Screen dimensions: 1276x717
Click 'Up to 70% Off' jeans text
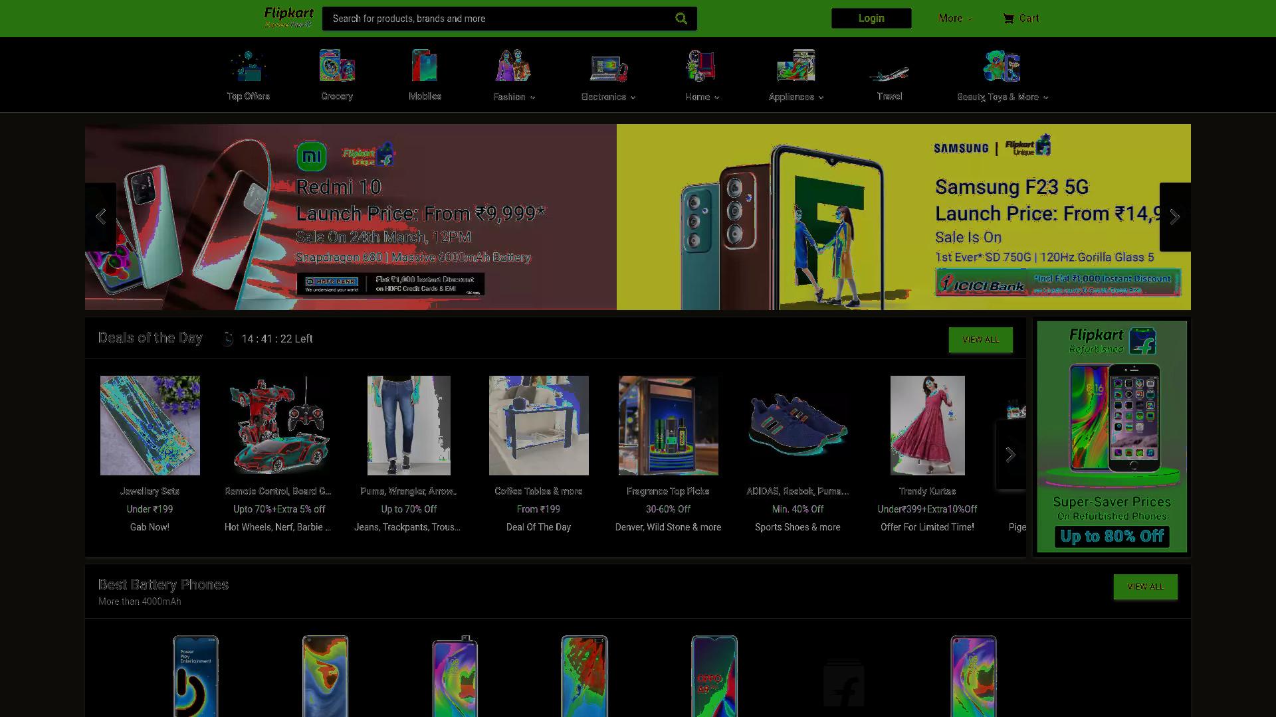tap(409, 509)
